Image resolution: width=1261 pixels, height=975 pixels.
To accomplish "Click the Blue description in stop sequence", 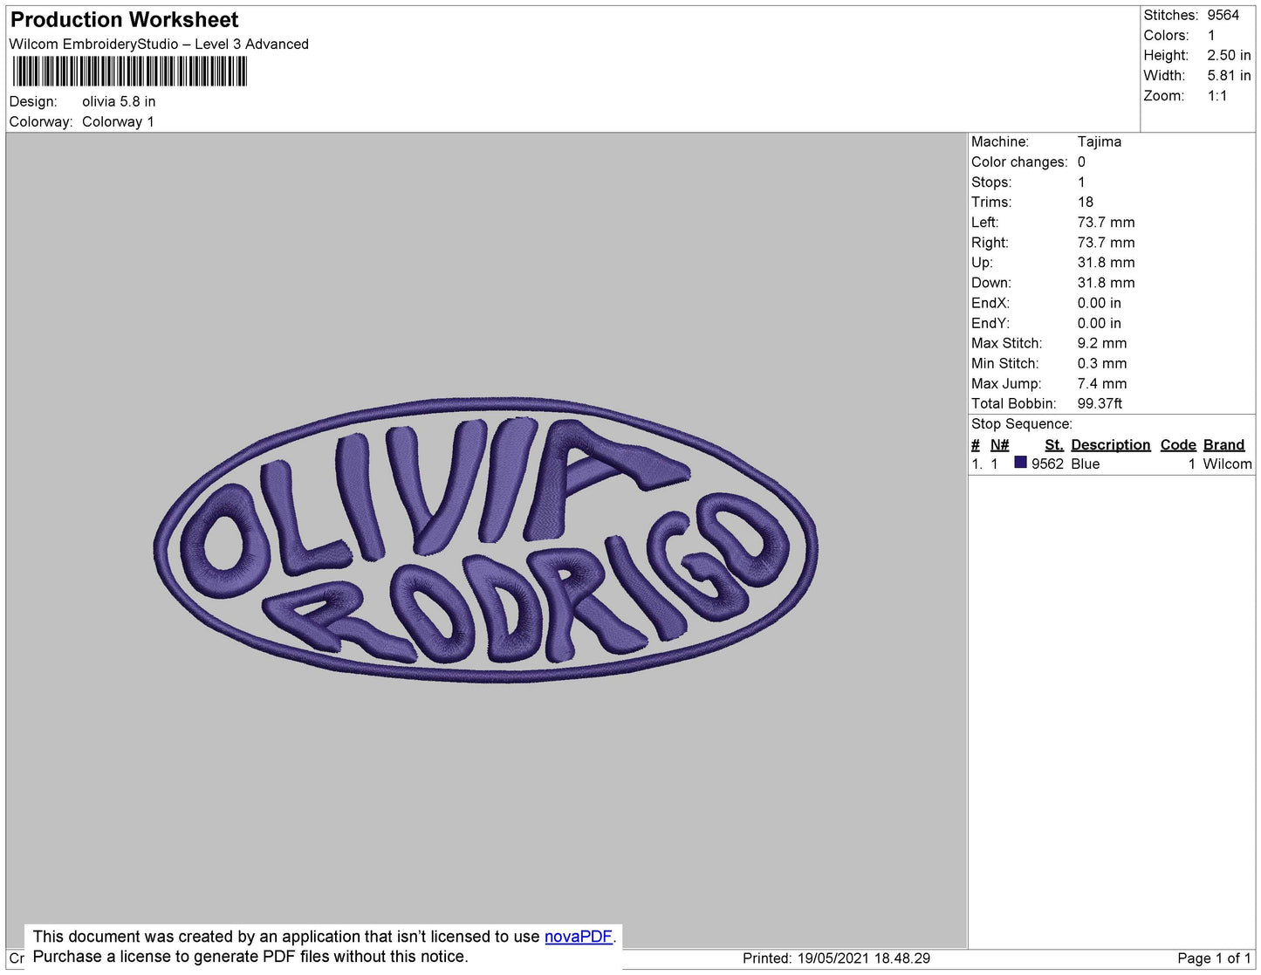I will pos(1086,463).
